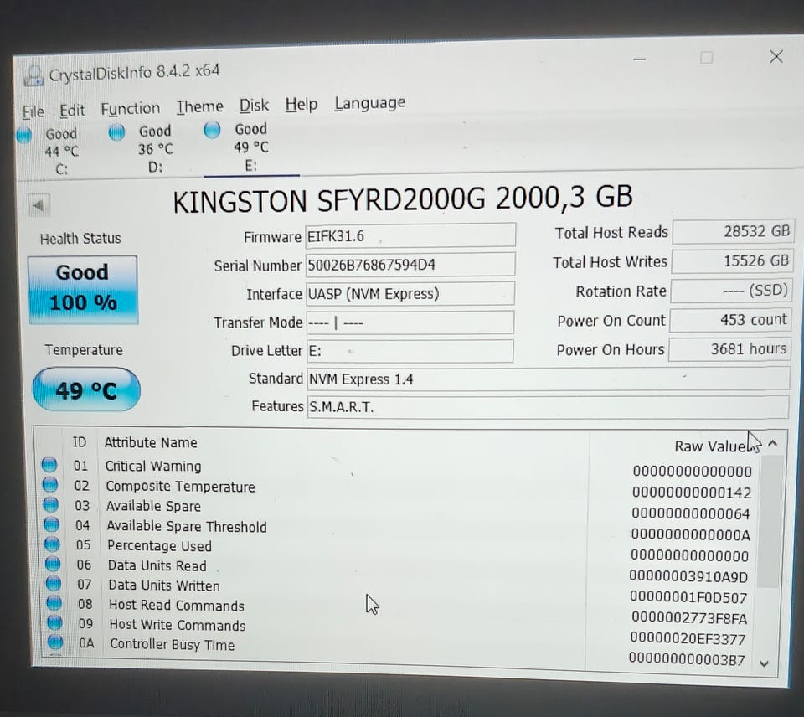
Task: Open the Function menu
Action: pos(131,109)
